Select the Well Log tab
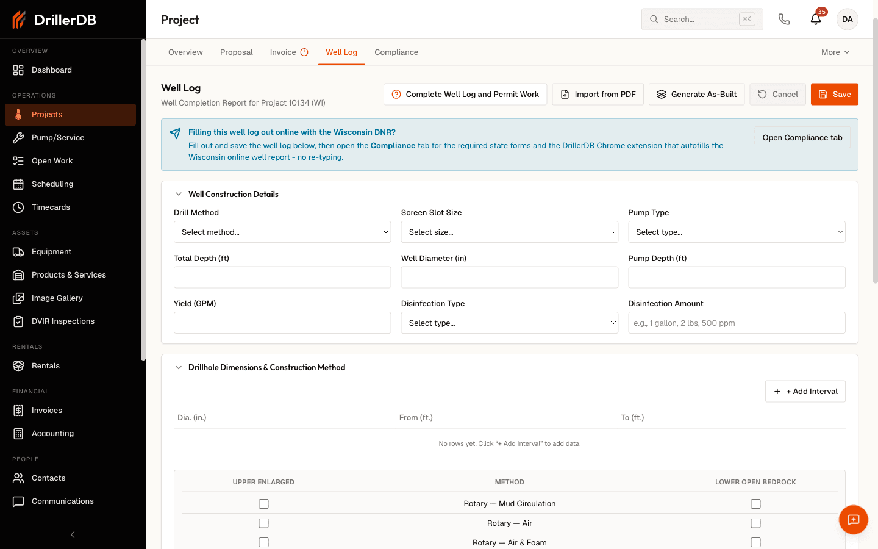Screen dimensions: 878x549 [x=341, y=52]
